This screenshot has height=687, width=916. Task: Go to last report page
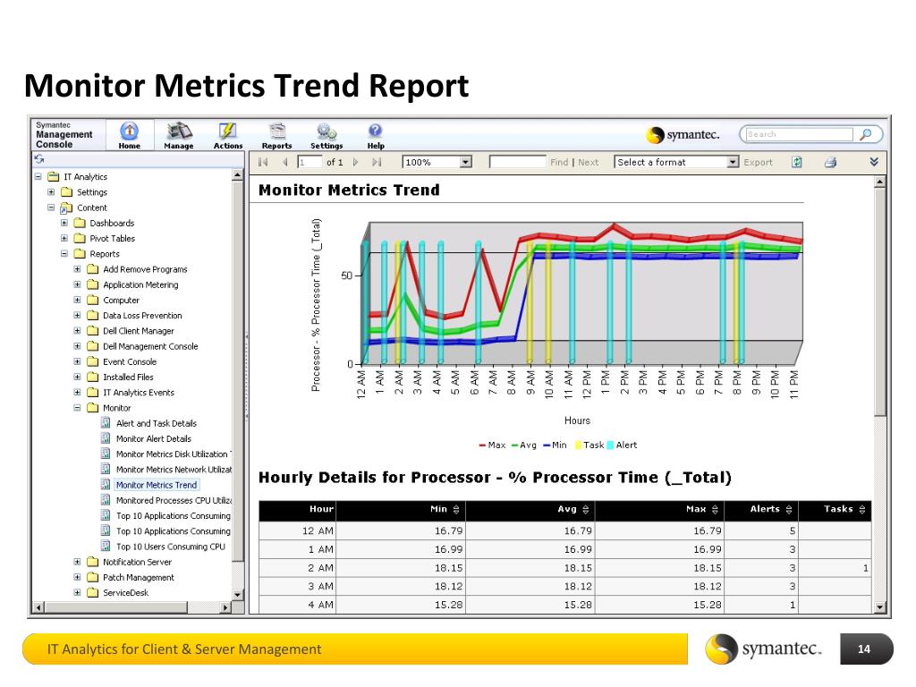click(377, 162)
